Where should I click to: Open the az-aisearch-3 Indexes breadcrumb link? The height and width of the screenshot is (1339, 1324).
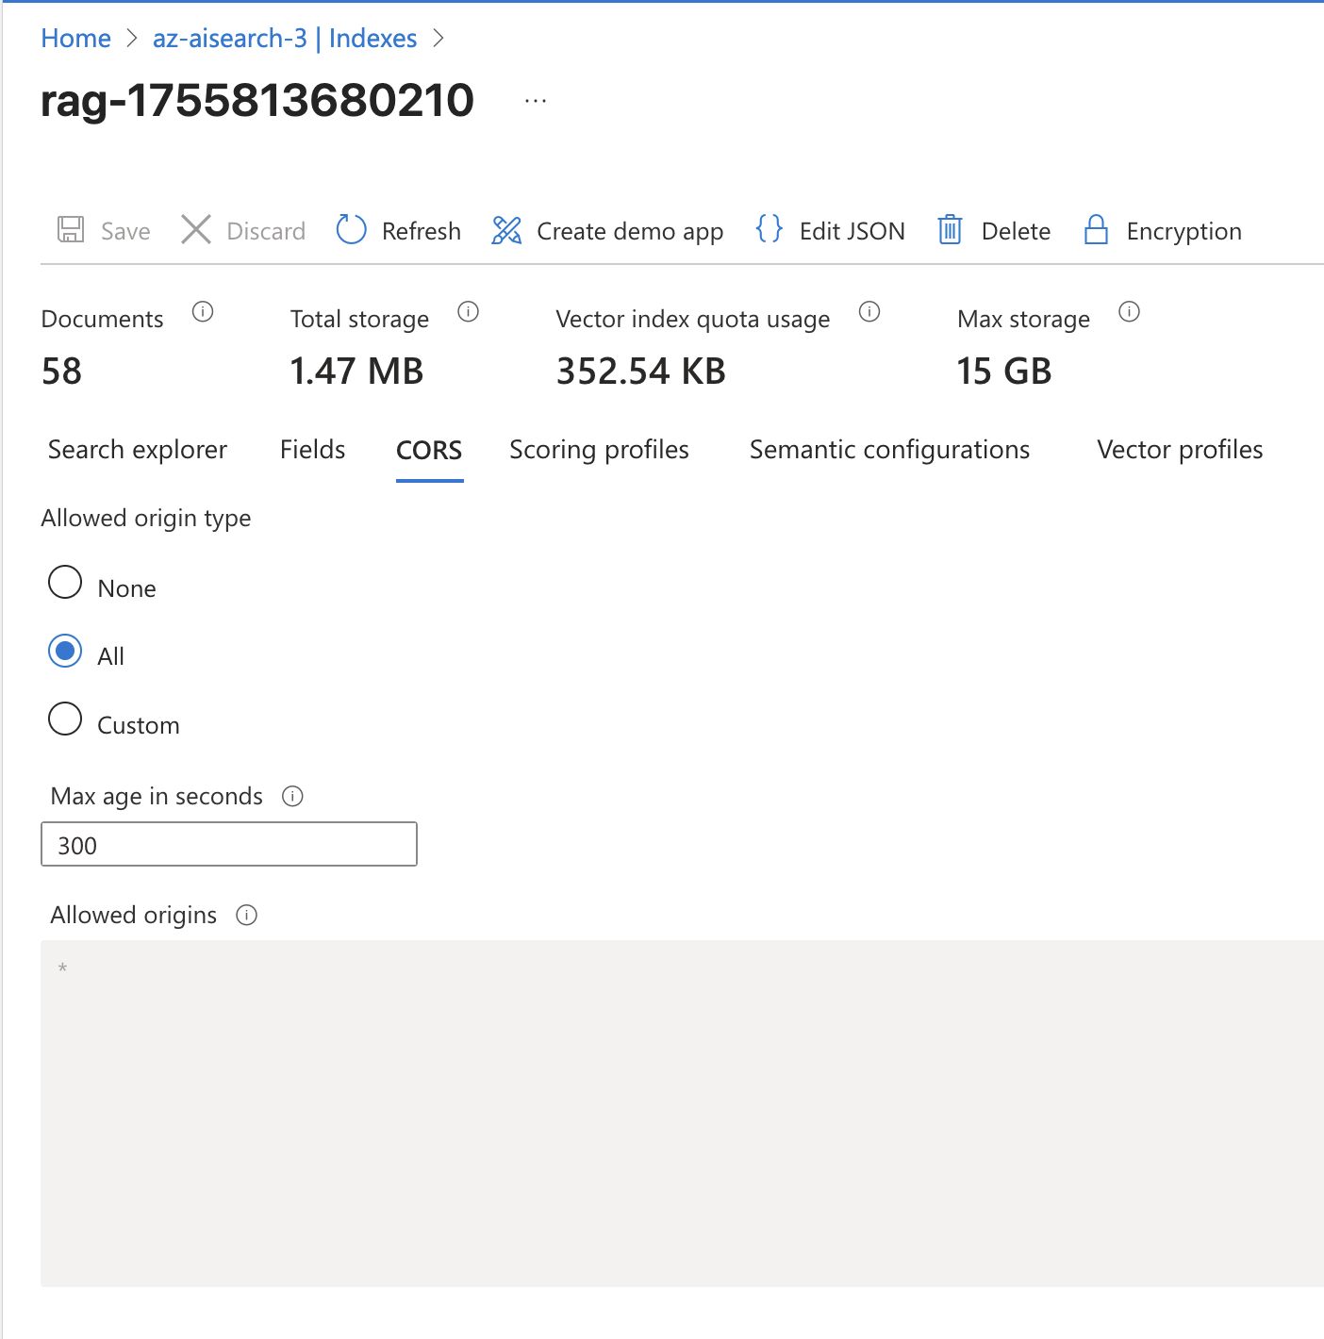(x=285, y=38)
